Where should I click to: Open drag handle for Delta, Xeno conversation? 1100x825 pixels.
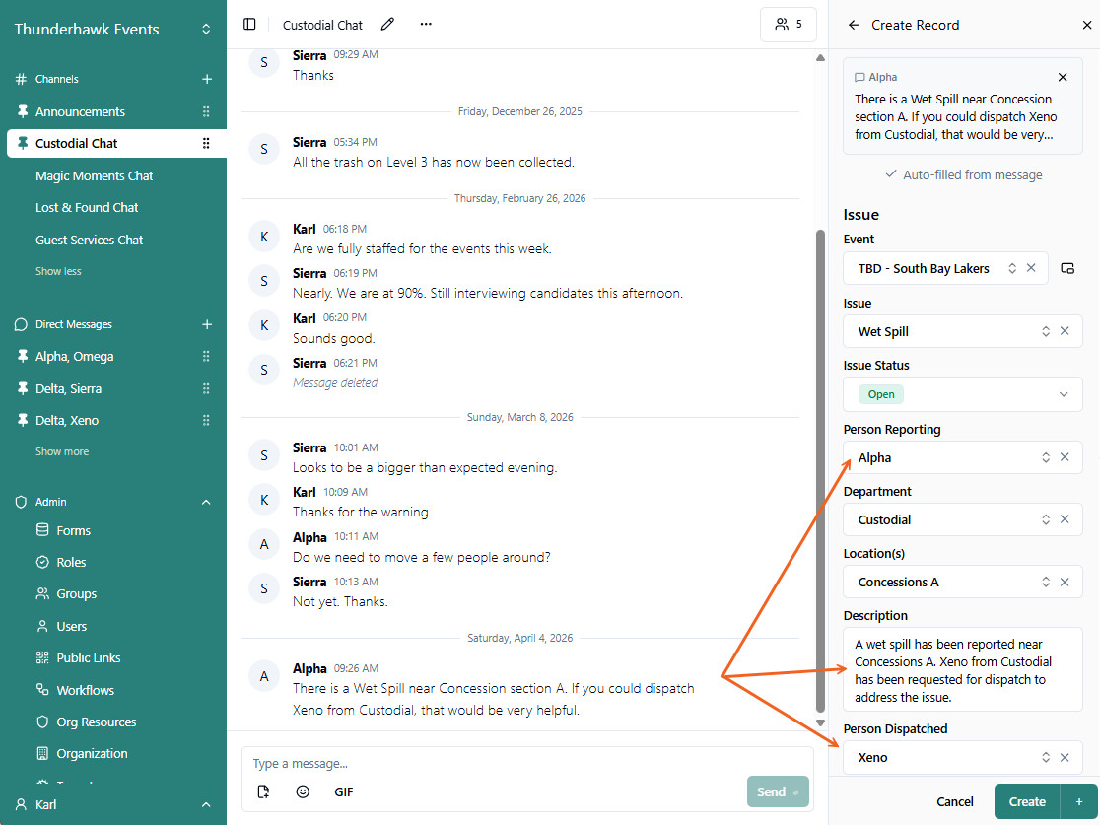click(x=206, y=420)
